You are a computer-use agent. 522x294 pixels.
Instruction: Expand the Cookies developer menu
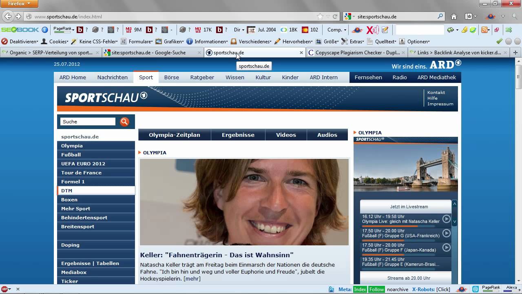tap(55, 41)
